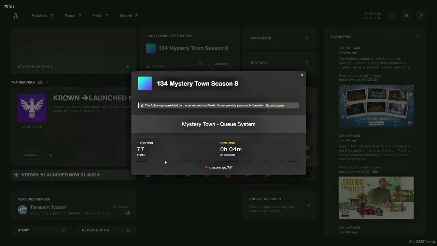Open the Discord link in top navigation

[129, 16]
